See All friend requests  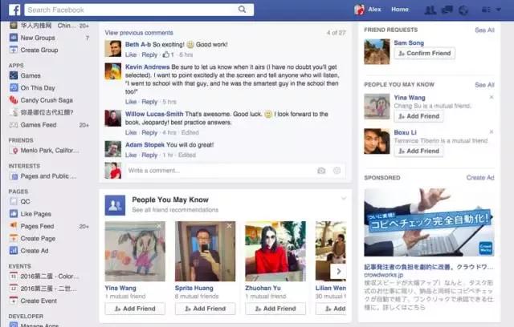coord(484,30)
